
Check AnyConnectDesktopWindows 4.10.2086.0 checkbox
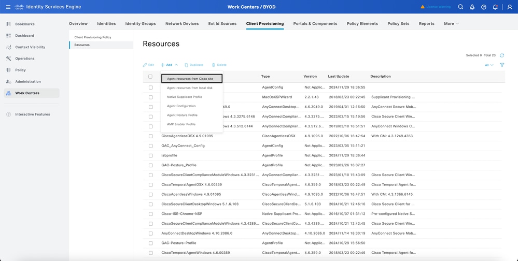coord(151,233)
